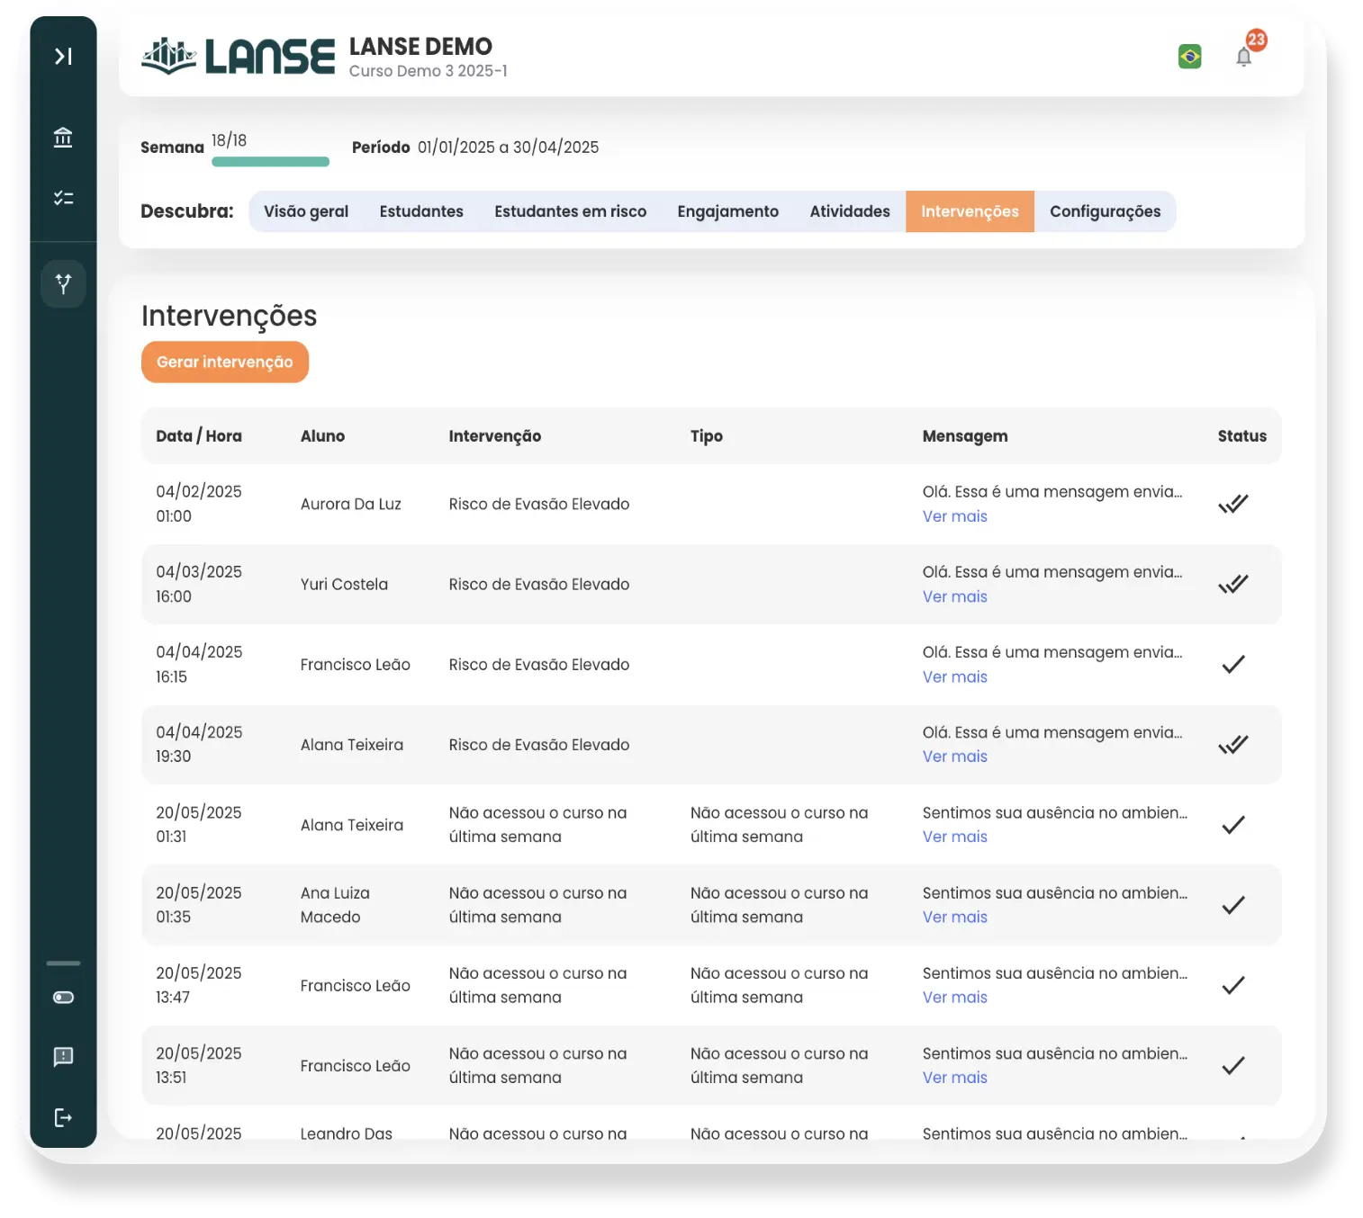Click the branching arrows icon in sidebar

[x=63, y=284]
